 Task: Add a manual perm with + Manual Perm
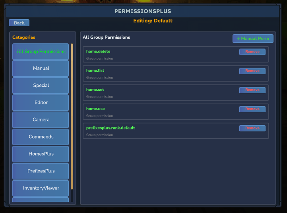(x=253, y=39)
